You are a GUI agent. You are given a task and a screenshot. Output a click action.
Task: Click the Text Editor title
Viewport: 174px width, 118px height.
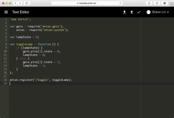21,12
